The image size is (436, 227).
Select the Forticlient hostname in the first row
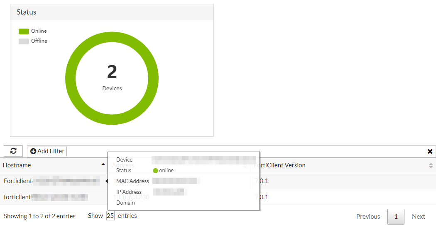click(52, 181)
